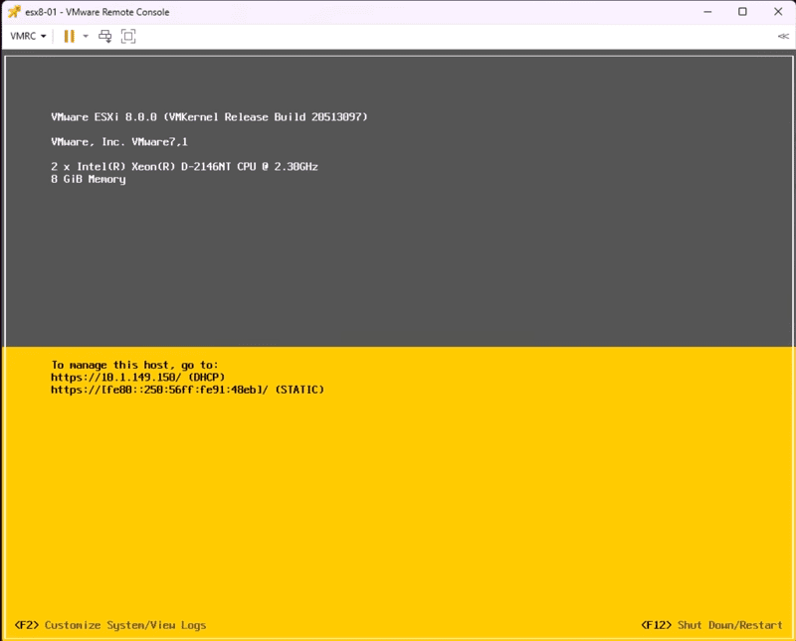This screenshot has width=796, height=641.
Task: Click the F2 Customize System/View Logs text
Action: 110,625
